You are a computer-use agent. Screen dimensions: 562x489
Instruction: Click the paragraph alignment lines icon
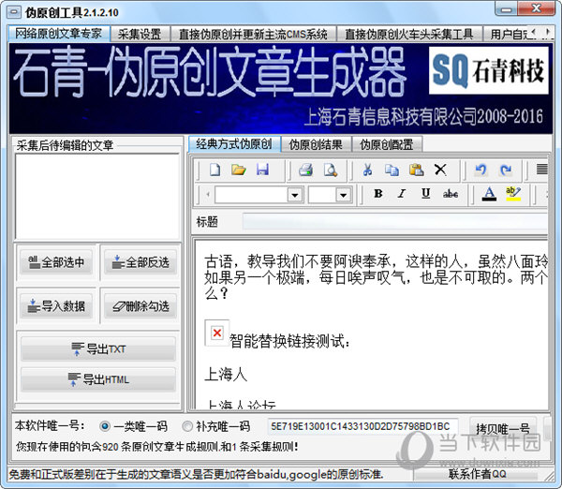(x=541, y=170)
